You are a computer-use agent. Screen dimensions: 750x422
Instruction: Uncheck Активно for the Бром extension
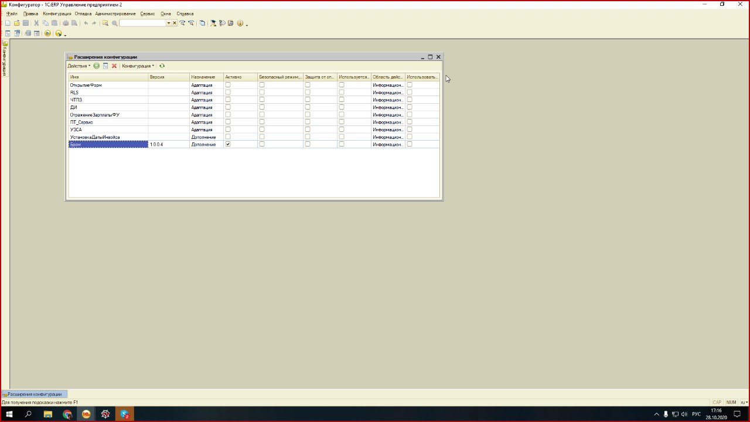coord(228,144)
